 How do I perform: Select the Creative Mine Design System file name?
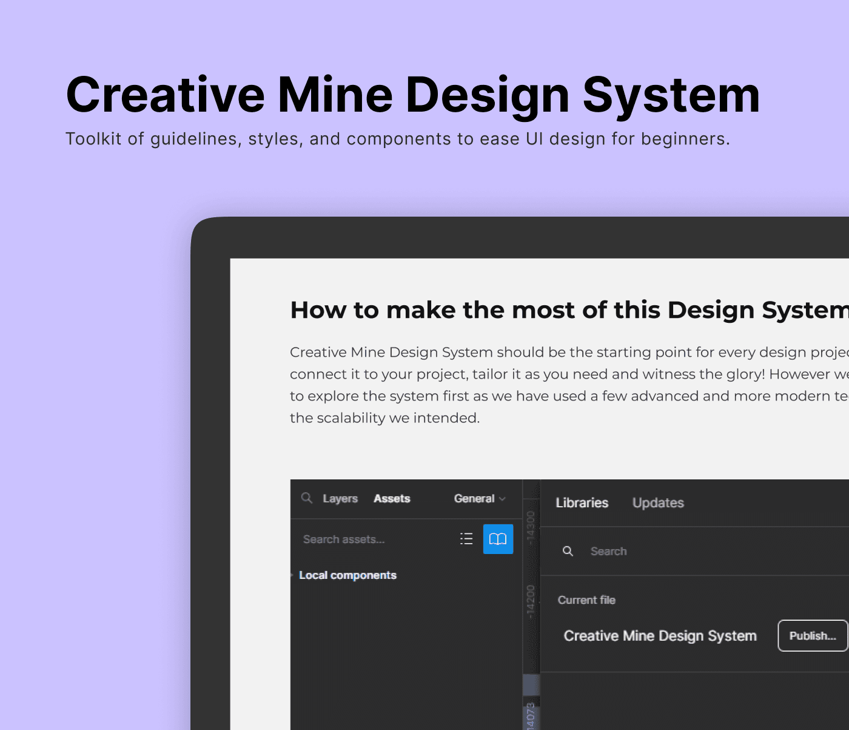[660, 636]
